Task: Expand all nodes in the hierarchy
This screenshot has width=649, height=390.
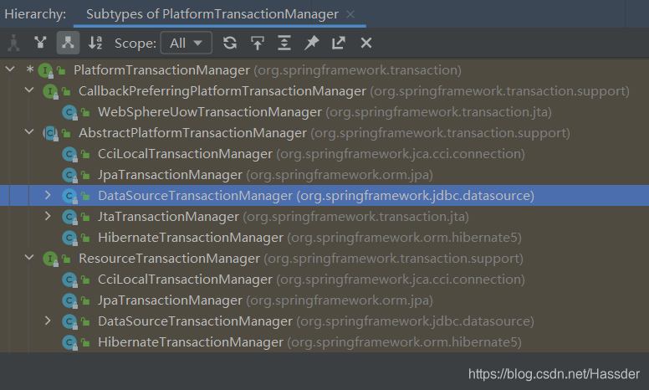Action: tap(284, 43)
